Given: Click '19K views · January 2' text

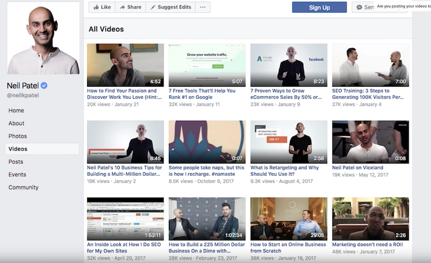Looking at the screenshot, I should [111, 181].
